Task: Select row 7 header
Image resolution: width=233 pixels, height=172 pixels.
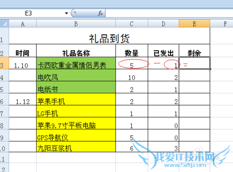Action: click(x=4, y=112)
